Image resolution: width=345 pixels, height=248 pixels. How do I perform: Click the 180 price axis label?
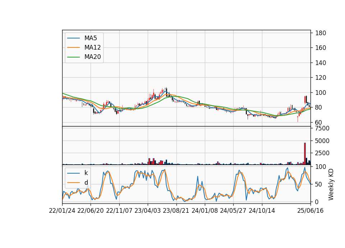tap(320, 33)
